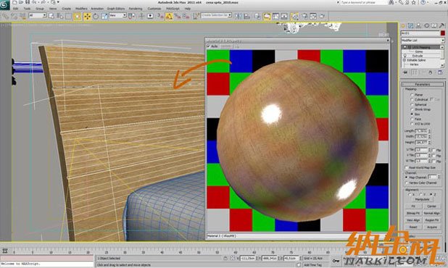This screenshot has height=268, width=448.
Task: Select the Planar mapping radio button
Action: click(412, 94)
